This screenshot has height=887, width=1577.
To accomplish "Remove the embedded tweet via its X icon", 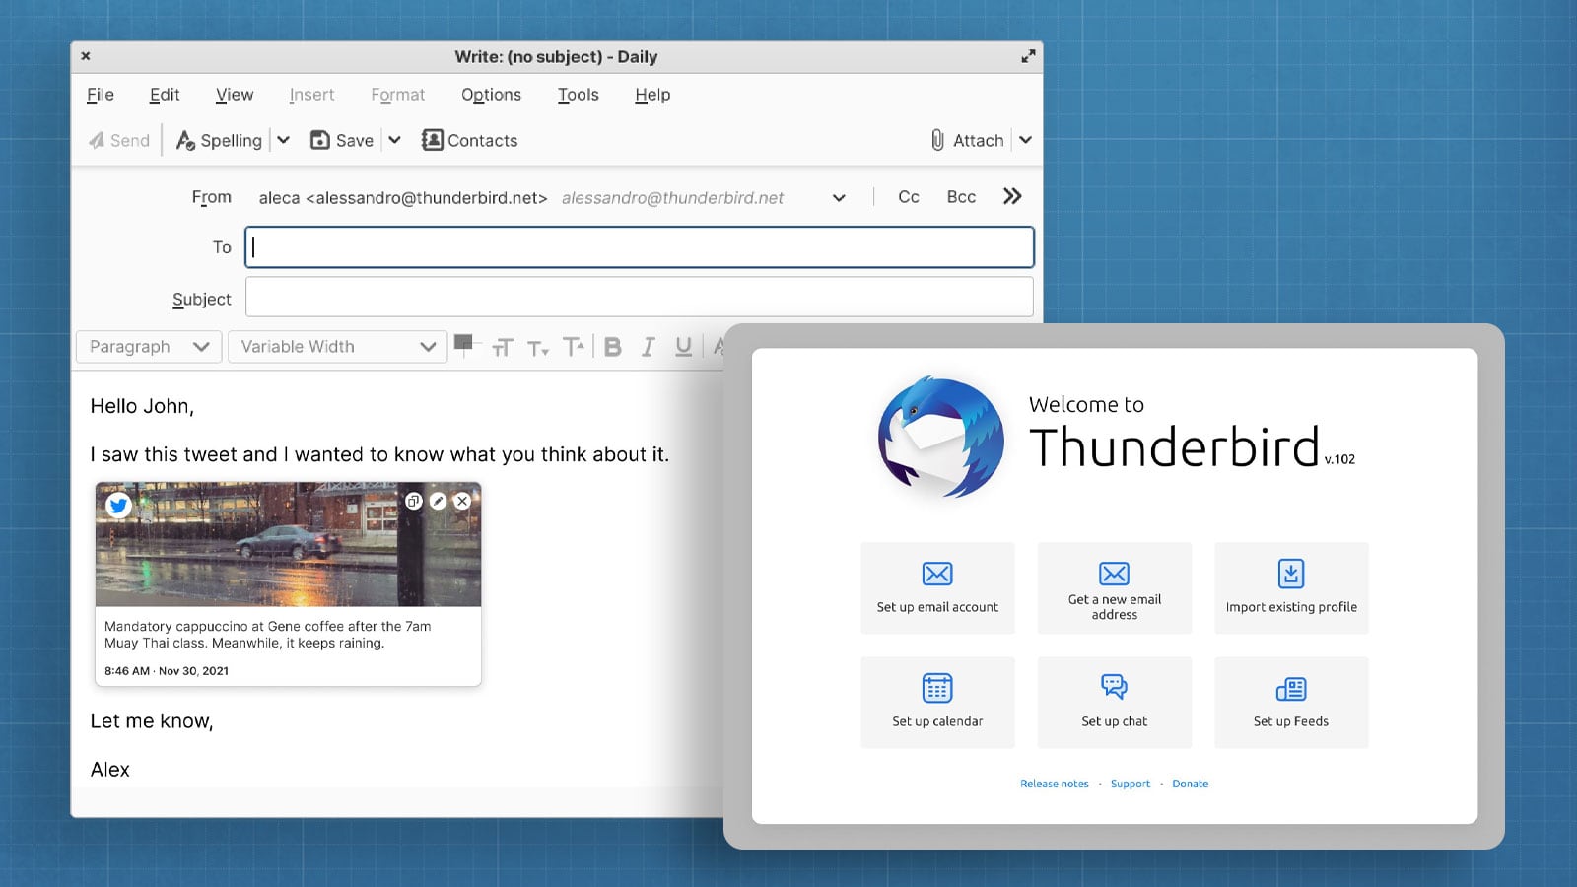I will 462,501.
